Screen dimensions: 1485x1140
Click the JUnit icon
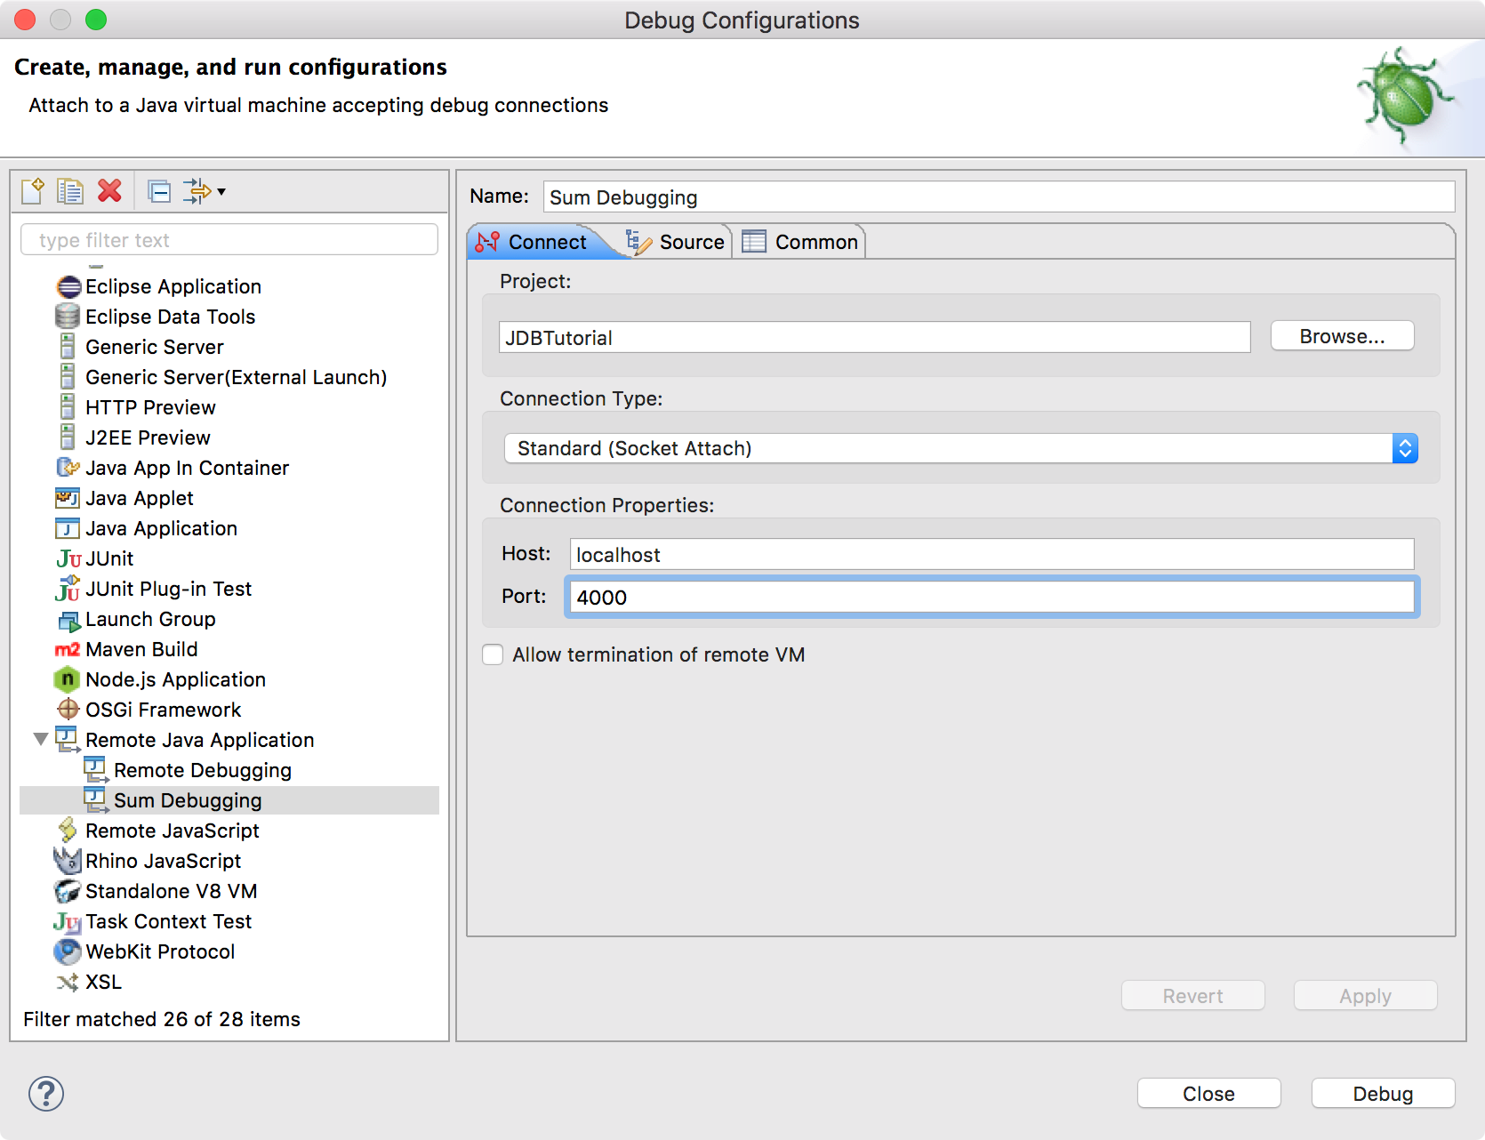(68, 558)
